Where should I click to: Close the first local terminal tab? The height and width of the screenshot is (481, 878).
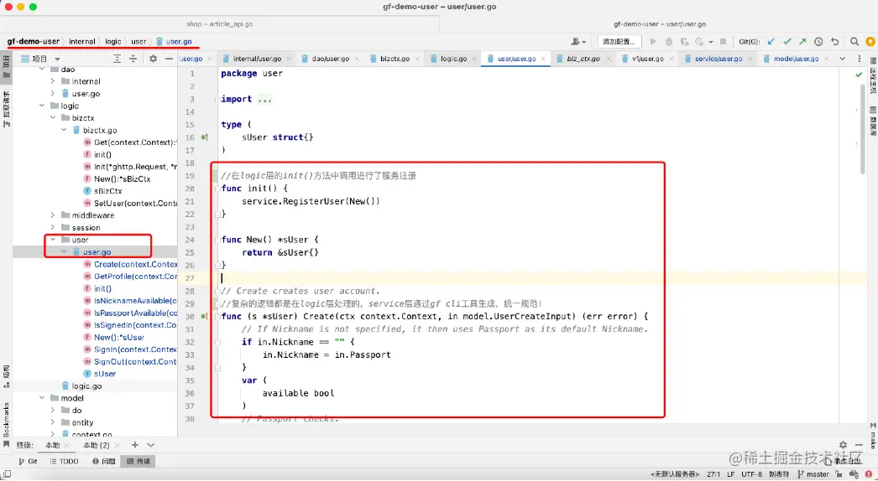click(67, 446)
